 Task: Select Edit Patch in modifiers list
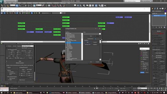coord(73,43)
